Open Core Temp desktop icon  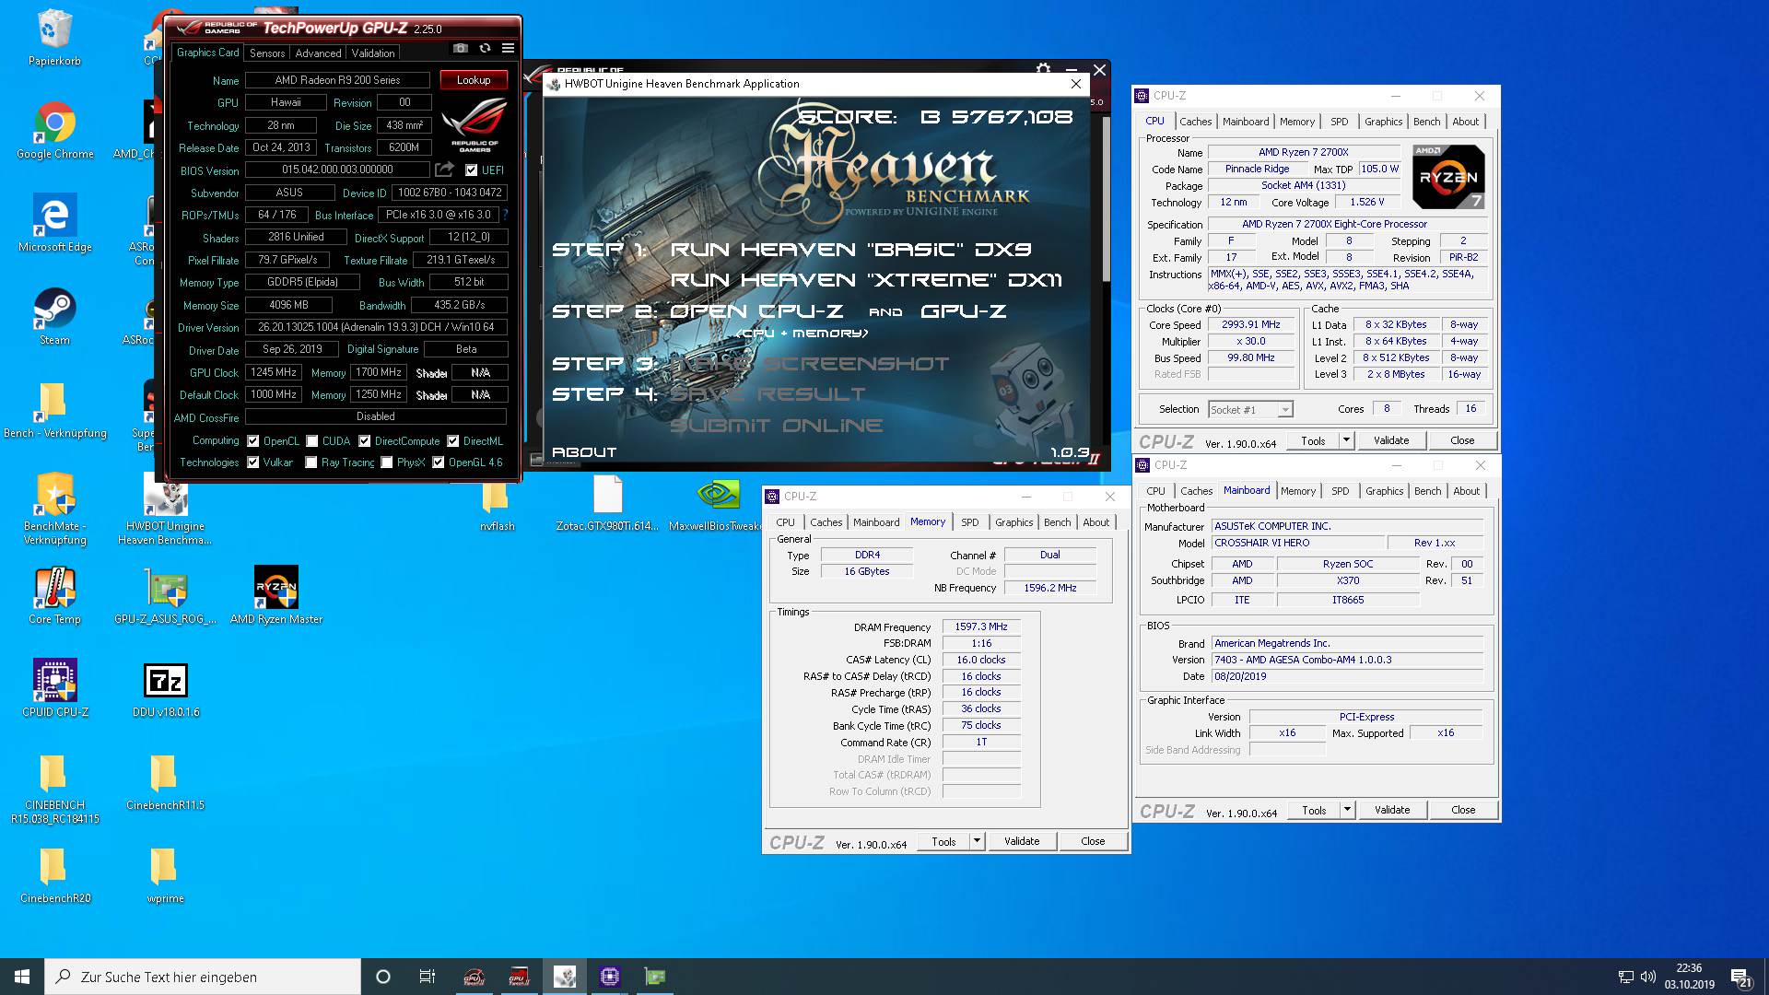[54, 596]
